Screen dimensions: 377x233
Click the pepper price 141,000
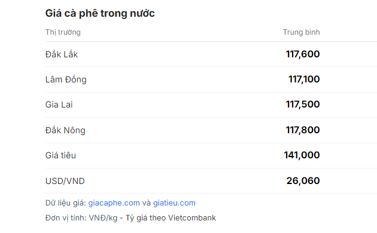pos(302,155)
